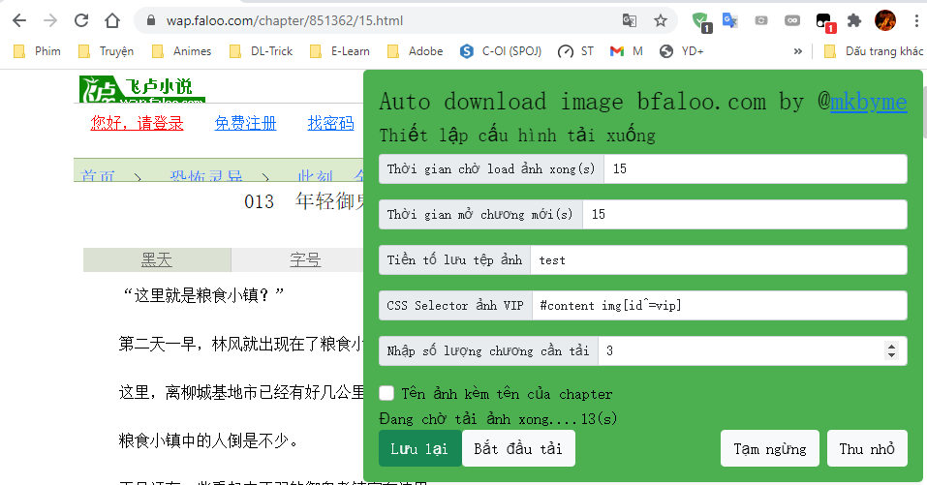This screenshot has height=485, width=927.
Task: Open the Chrome profile avatar
Action: click(x=884, y=20)
